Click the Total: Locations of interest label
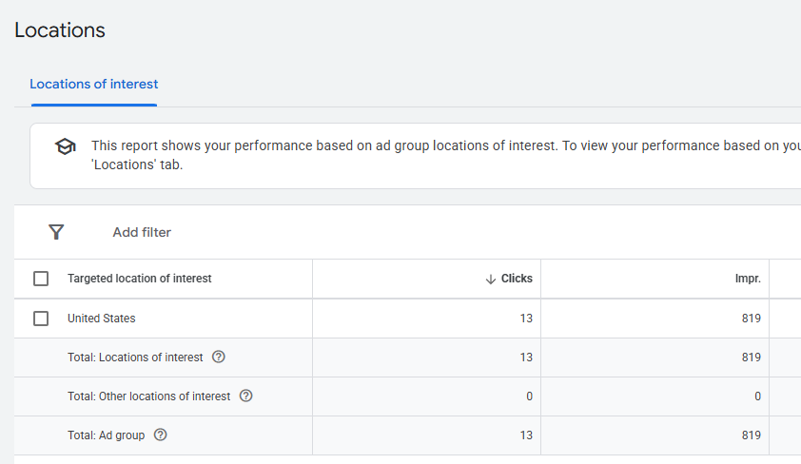This screenshot has height=464, width=801. tap(135, 358)
